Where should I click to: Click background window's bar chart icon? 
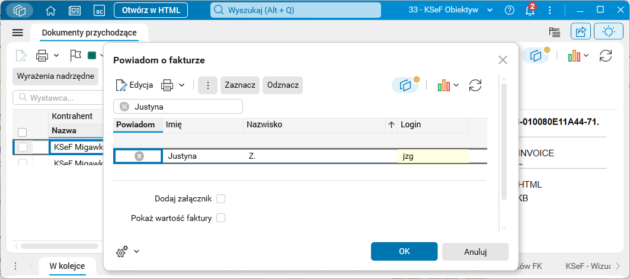574,56
